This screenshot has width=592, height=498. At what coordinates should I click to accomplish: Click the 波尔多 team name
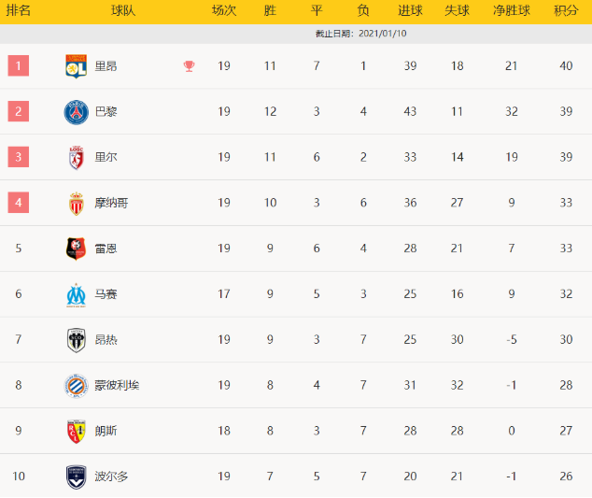(112, 477)
